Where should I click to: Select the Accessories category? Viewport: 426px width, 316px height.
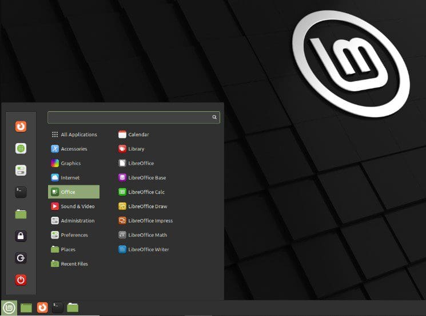[74, 149]
